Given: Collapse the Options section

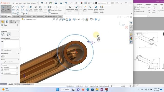Looking at the screenshot, I should pyautogui.click(x=18, y=60).
